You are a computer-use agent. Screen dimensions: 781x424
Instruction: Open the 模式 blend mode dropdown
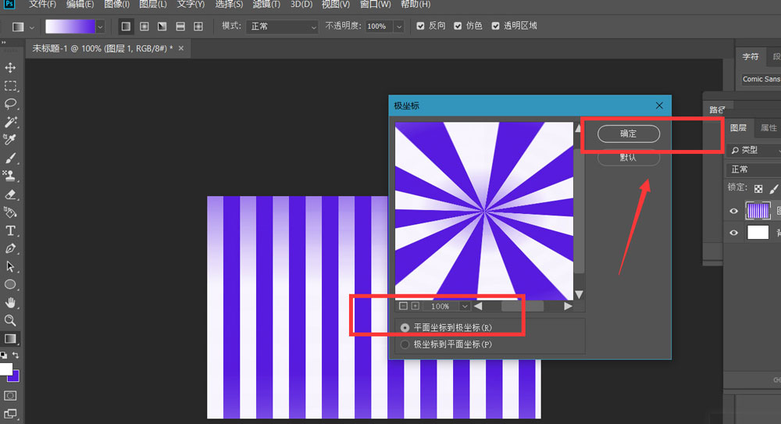pyautogui.click(x=282, y=27)
